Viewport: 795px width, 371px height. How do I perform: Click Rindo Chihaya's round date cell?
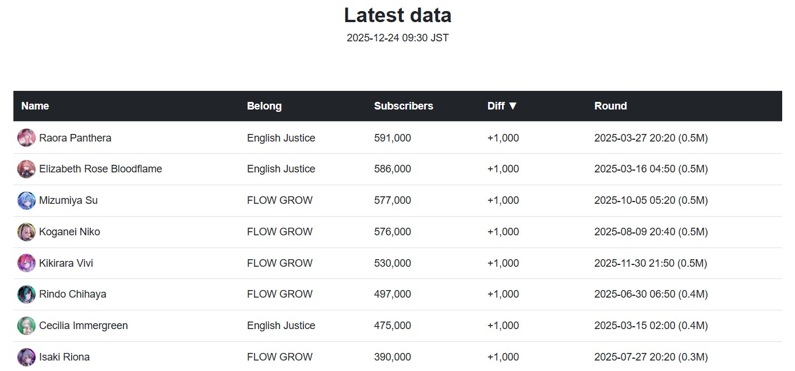tap(651, 294)
